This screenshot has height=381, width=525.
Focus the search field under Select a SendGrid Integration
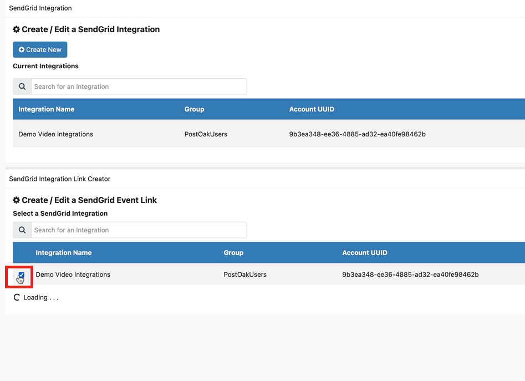[139, 230]
